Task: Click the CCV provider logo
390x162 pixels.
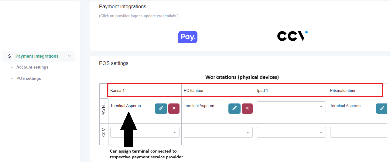Action: click(x=292, y=36)
